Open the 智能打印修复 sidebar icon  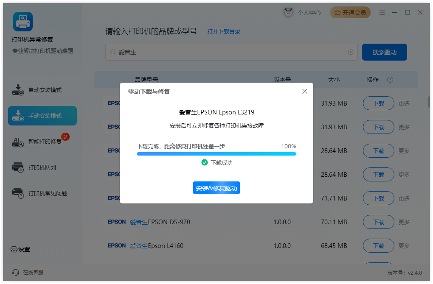pos(18,142)
